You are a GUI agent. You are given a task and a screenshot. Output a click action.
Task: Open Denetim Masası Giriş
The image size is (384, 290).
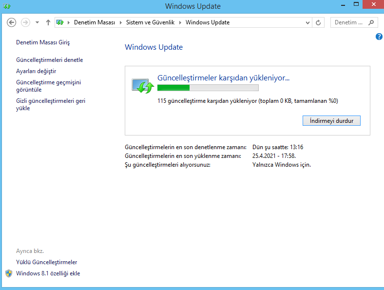[x=43, y=42]
